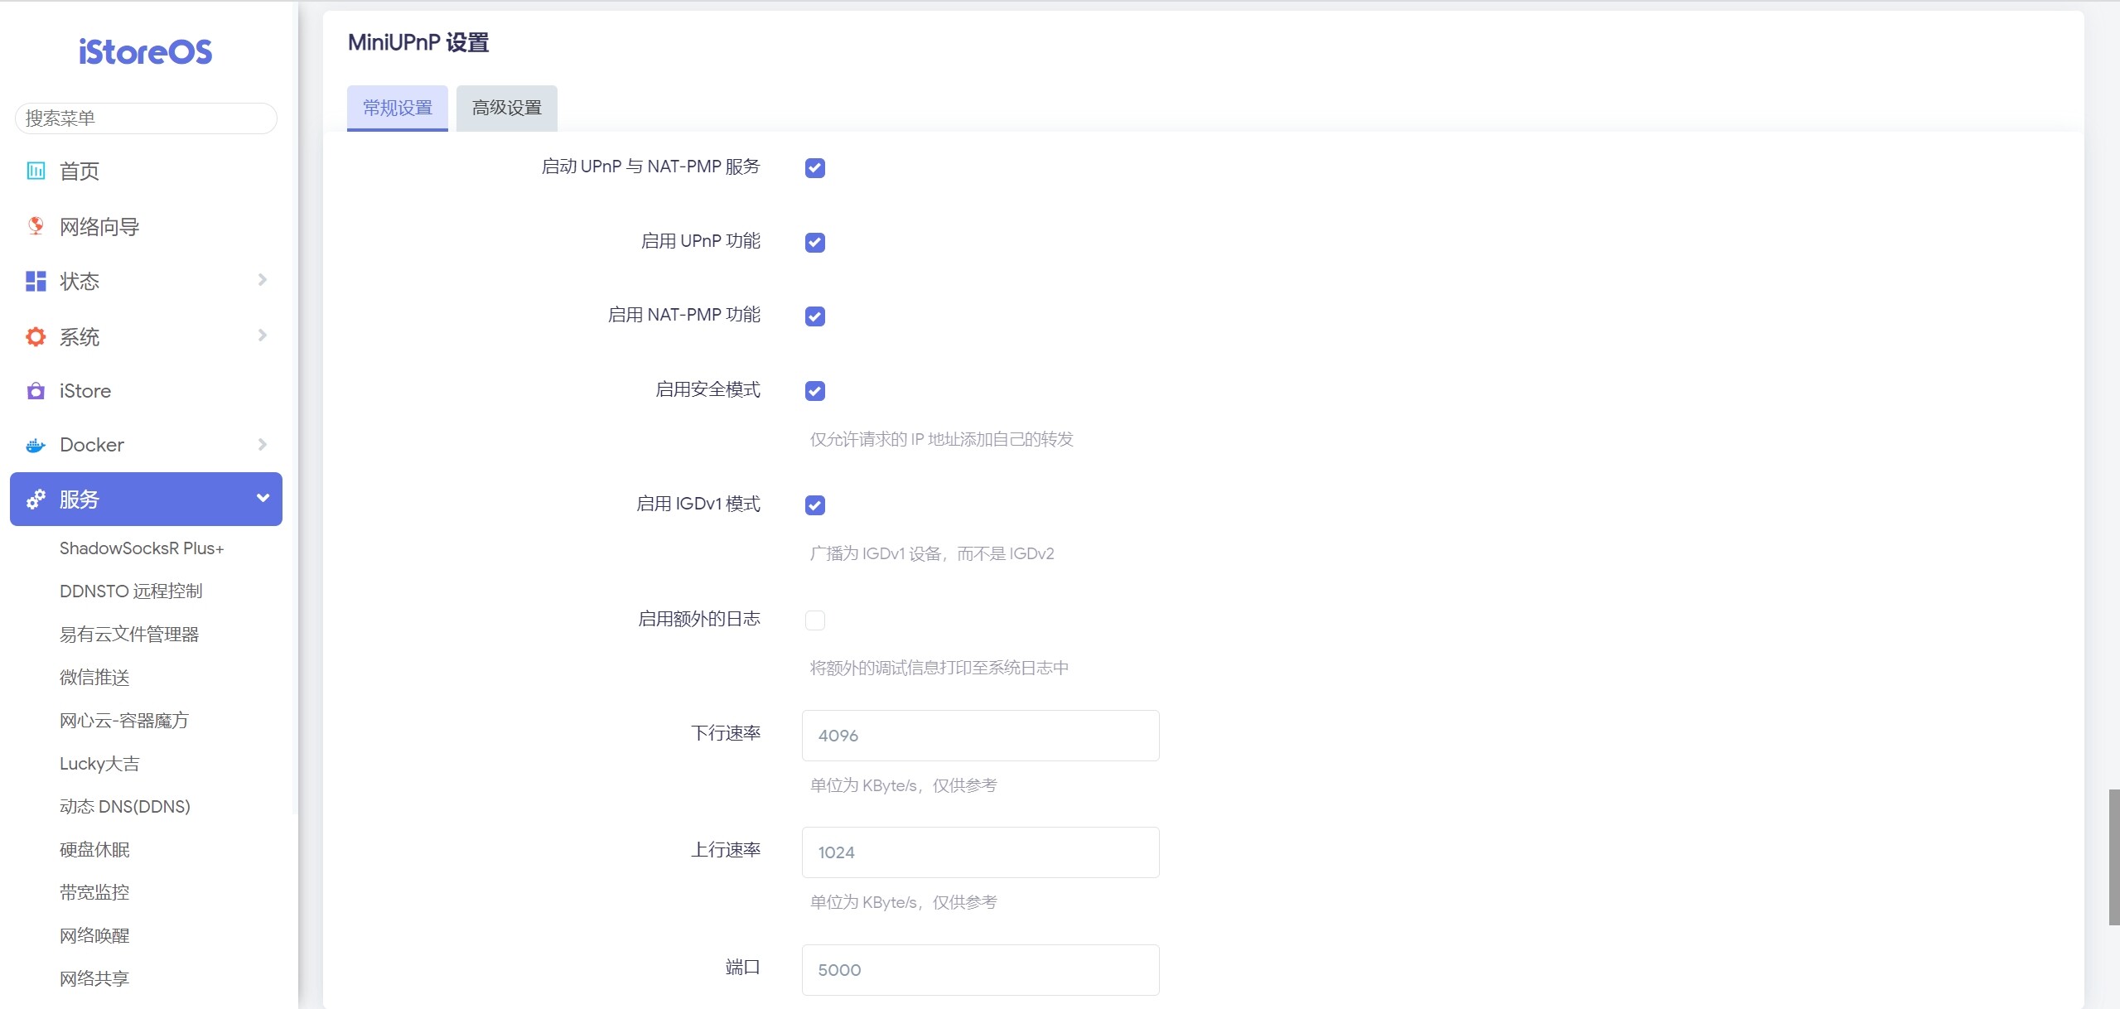Enable the 启用额外的日志 checkbox
Screen dimensions: 2120x1009
(x=814, y=620)
